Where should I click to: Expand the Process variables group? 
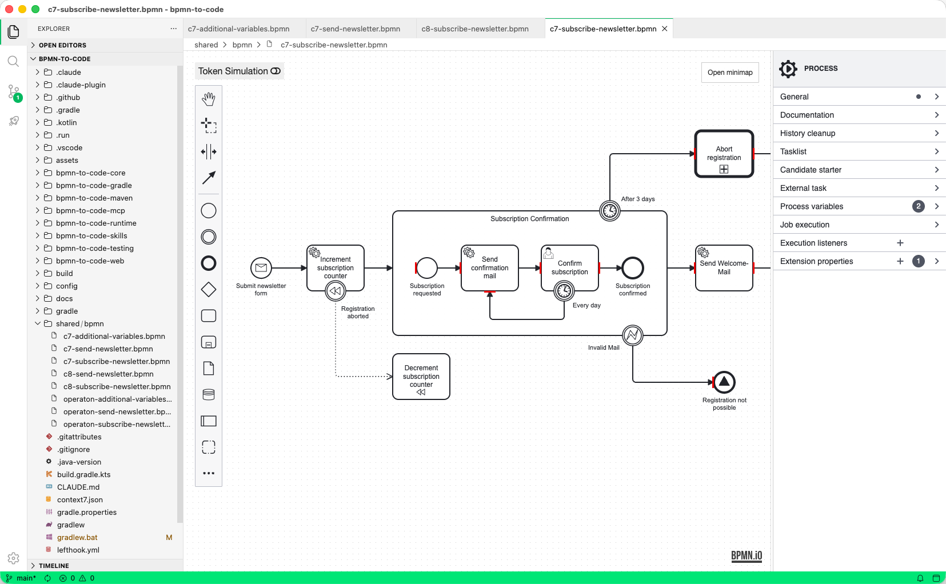pos(860,206)
